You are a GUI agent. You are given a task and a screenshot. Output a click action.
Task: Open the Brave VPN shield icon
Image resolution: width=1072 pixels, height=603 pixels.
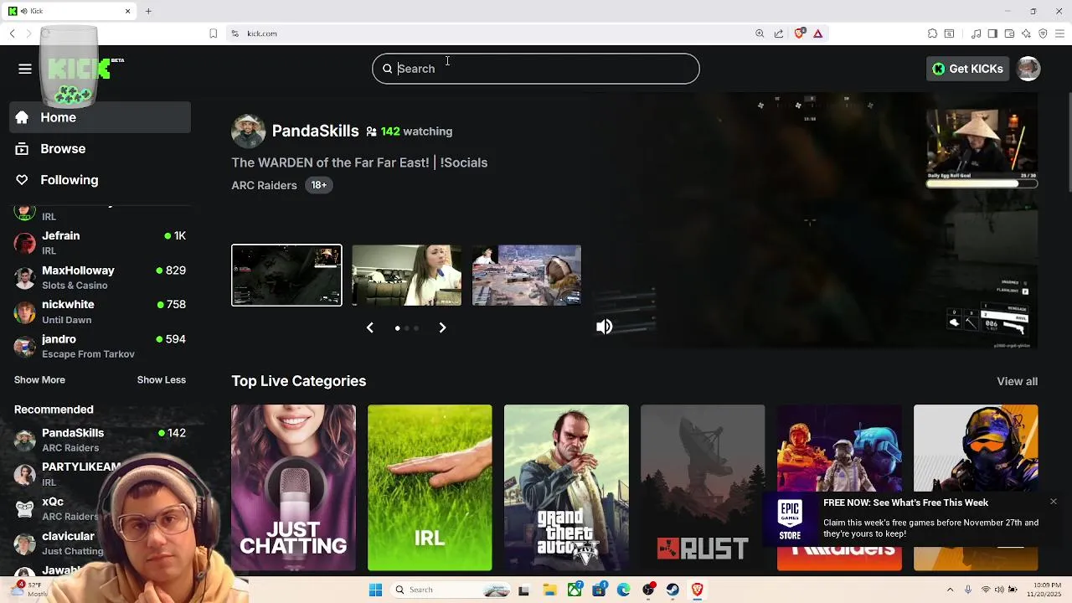[x=1043, y=33]
